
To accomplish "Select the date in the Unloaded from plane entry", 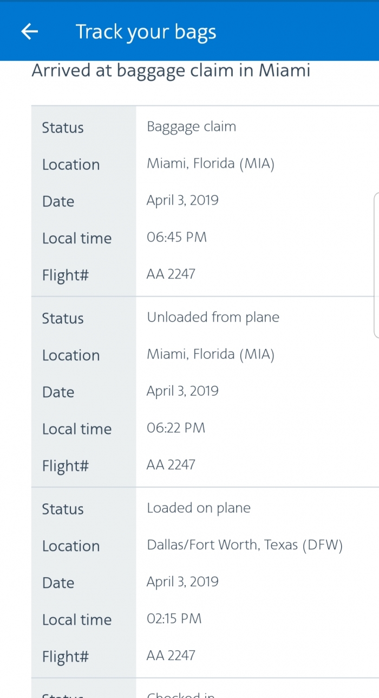I will [182, 392].
